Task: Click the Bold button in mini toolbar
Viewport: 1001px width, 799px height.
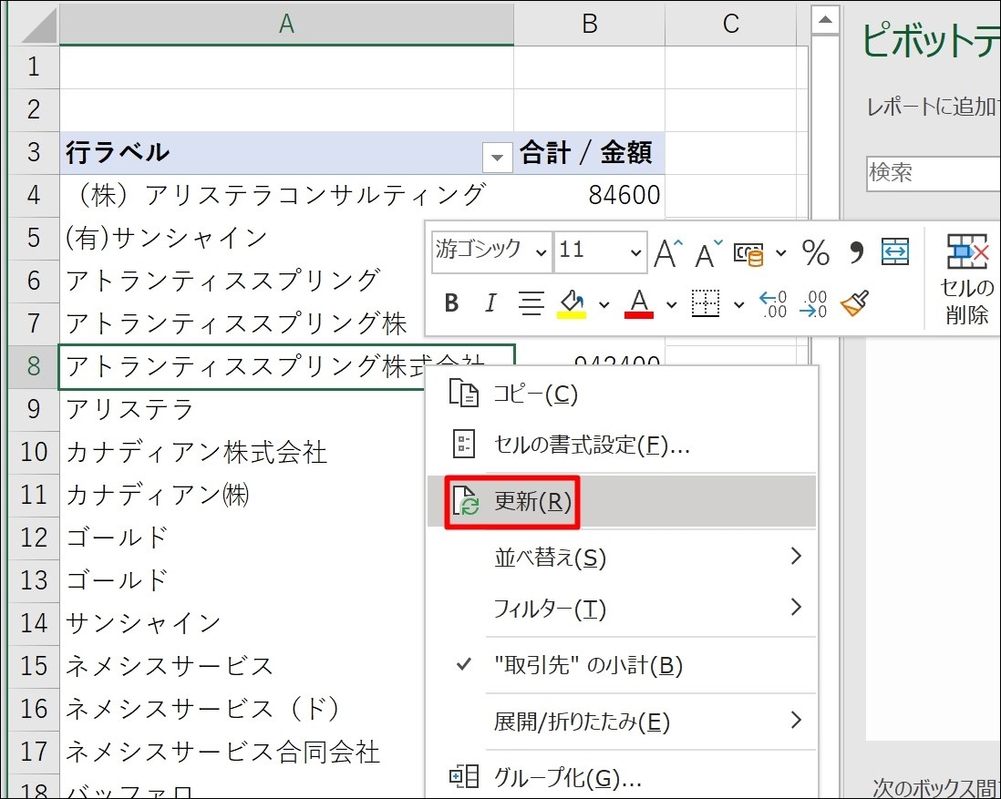Action: pos(451,303)
